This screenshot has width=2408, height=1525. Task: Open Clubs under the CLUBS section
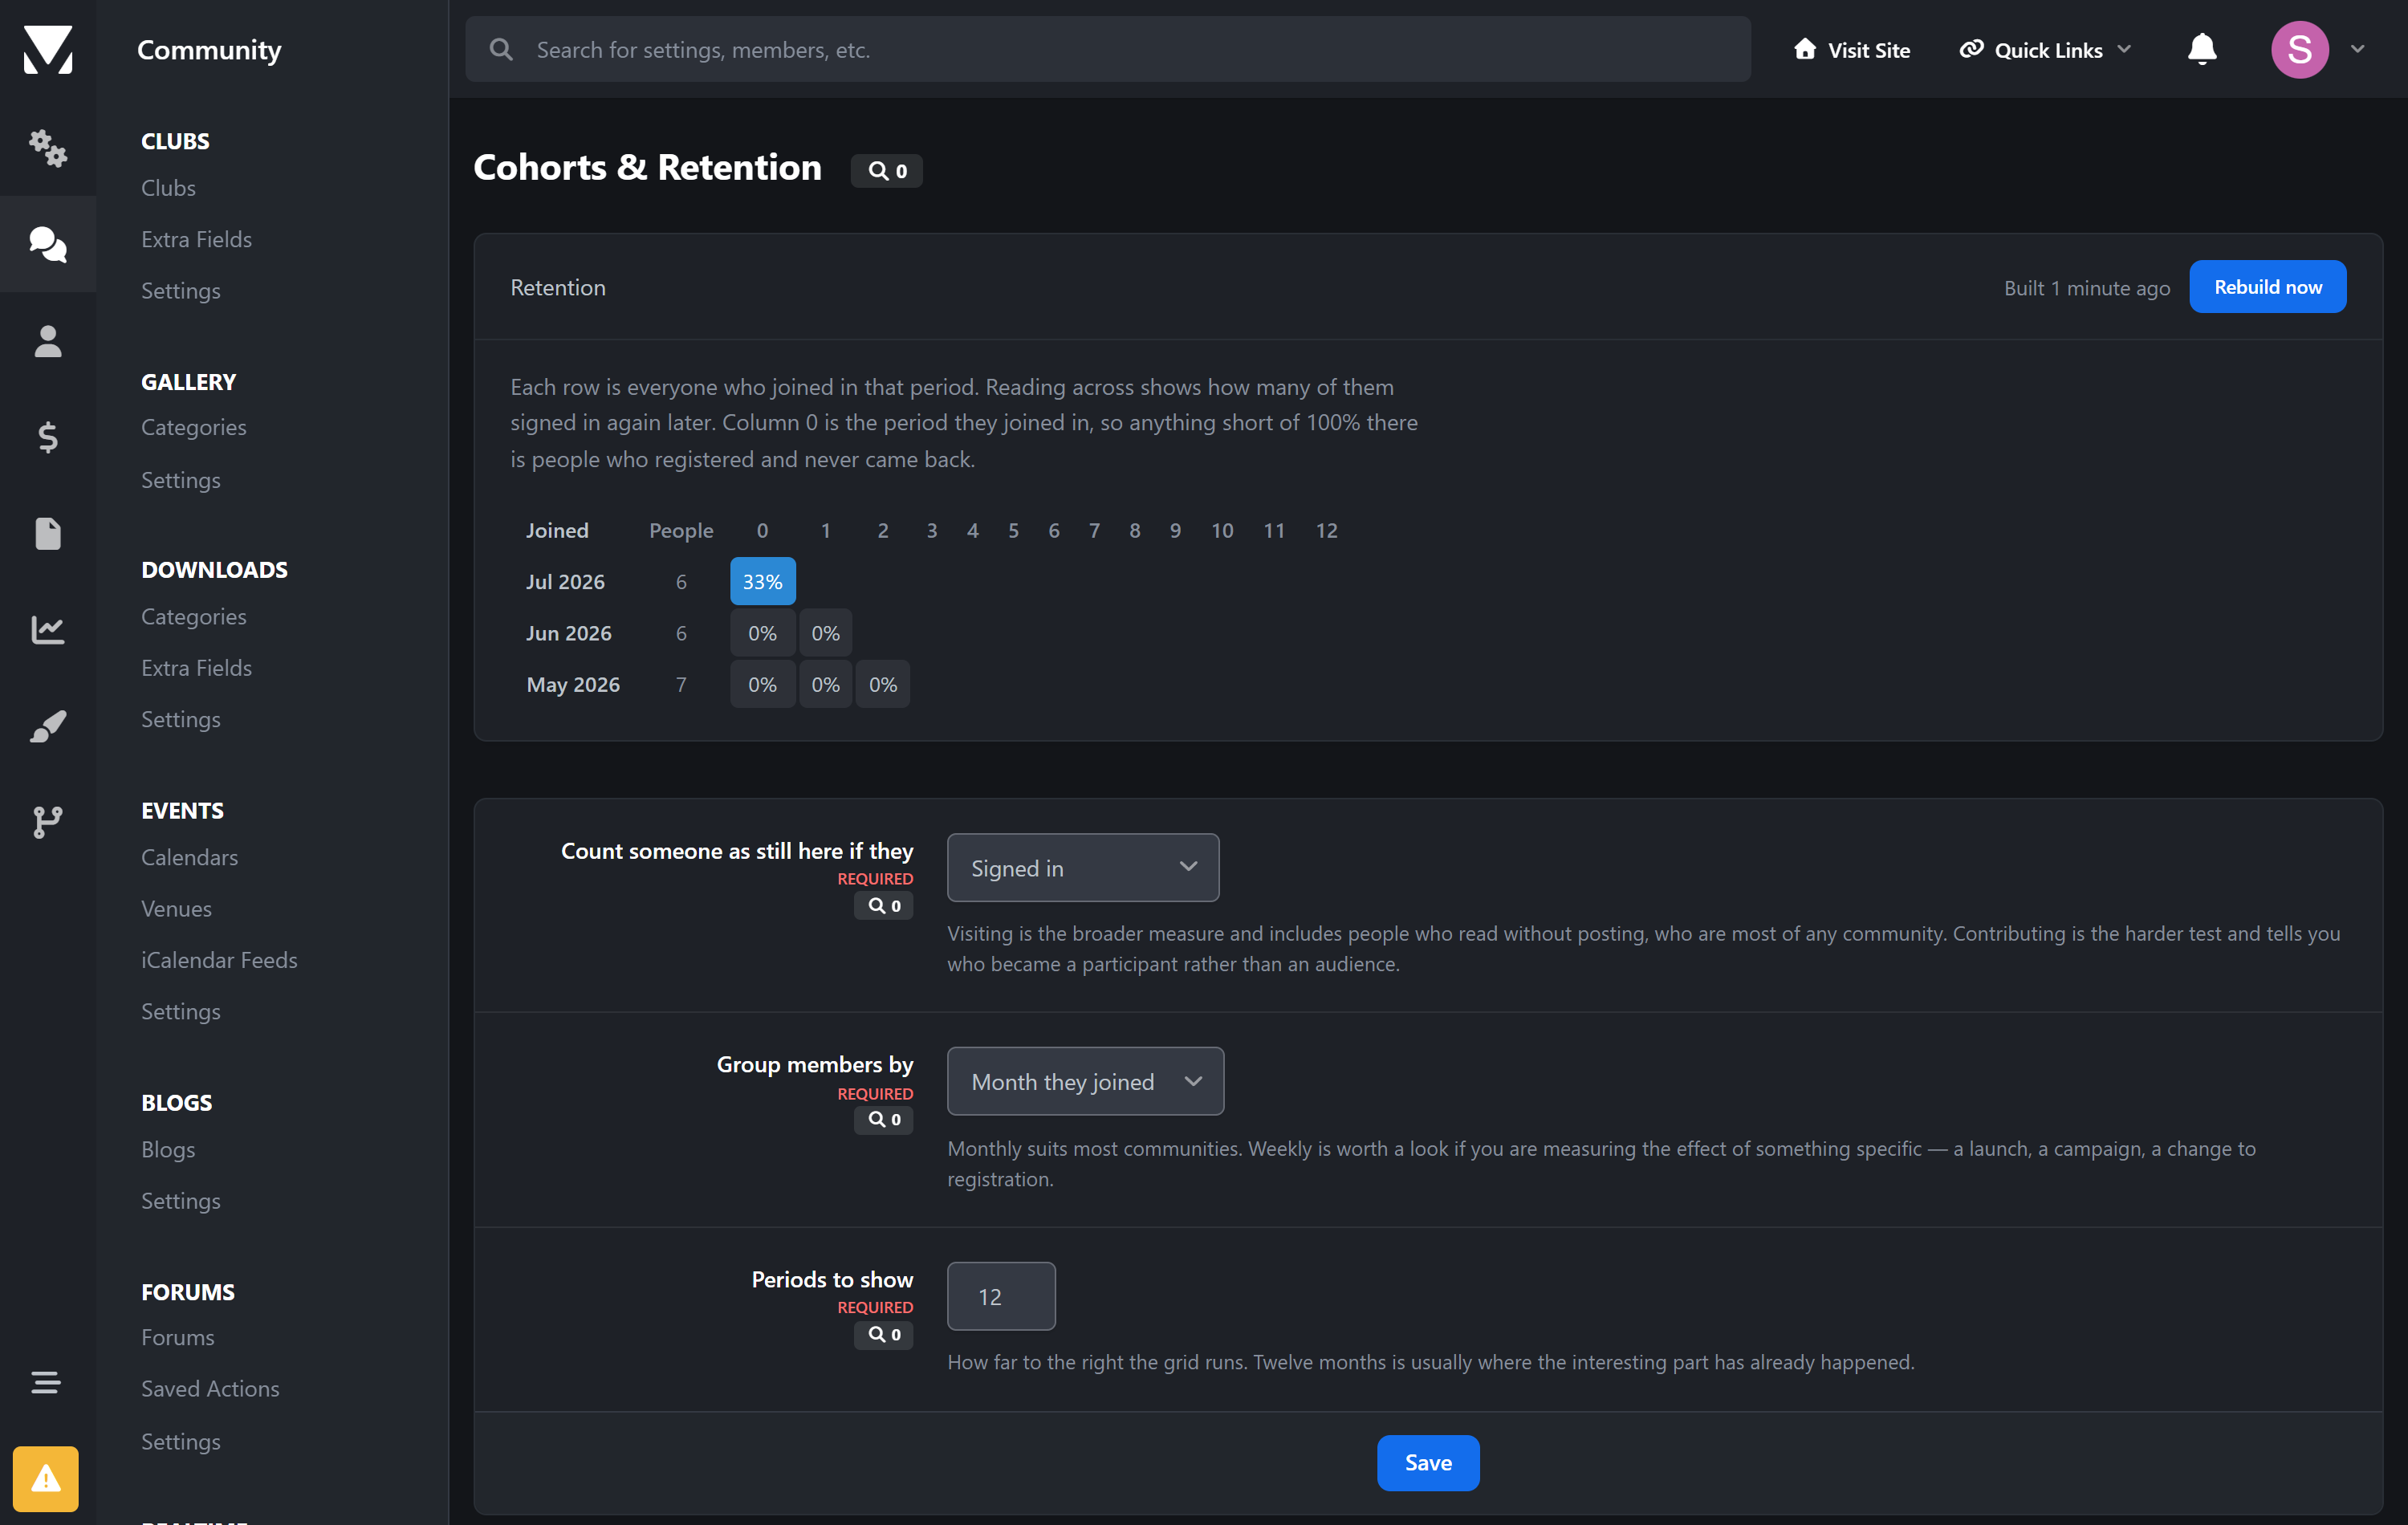point(168,188)
